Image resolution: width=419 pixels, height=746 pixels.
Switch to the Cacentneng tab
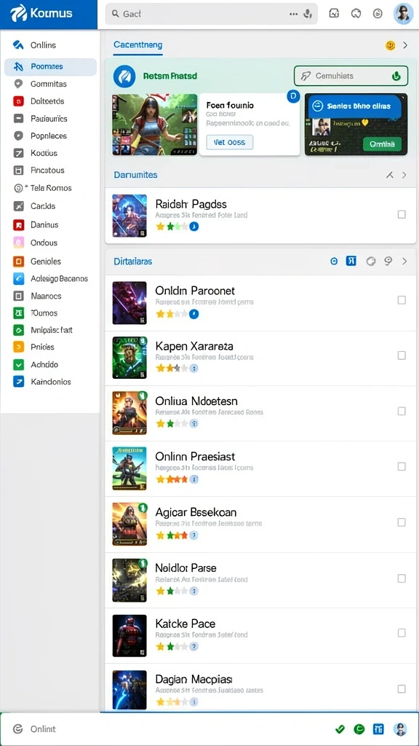[x=137, y=45]
